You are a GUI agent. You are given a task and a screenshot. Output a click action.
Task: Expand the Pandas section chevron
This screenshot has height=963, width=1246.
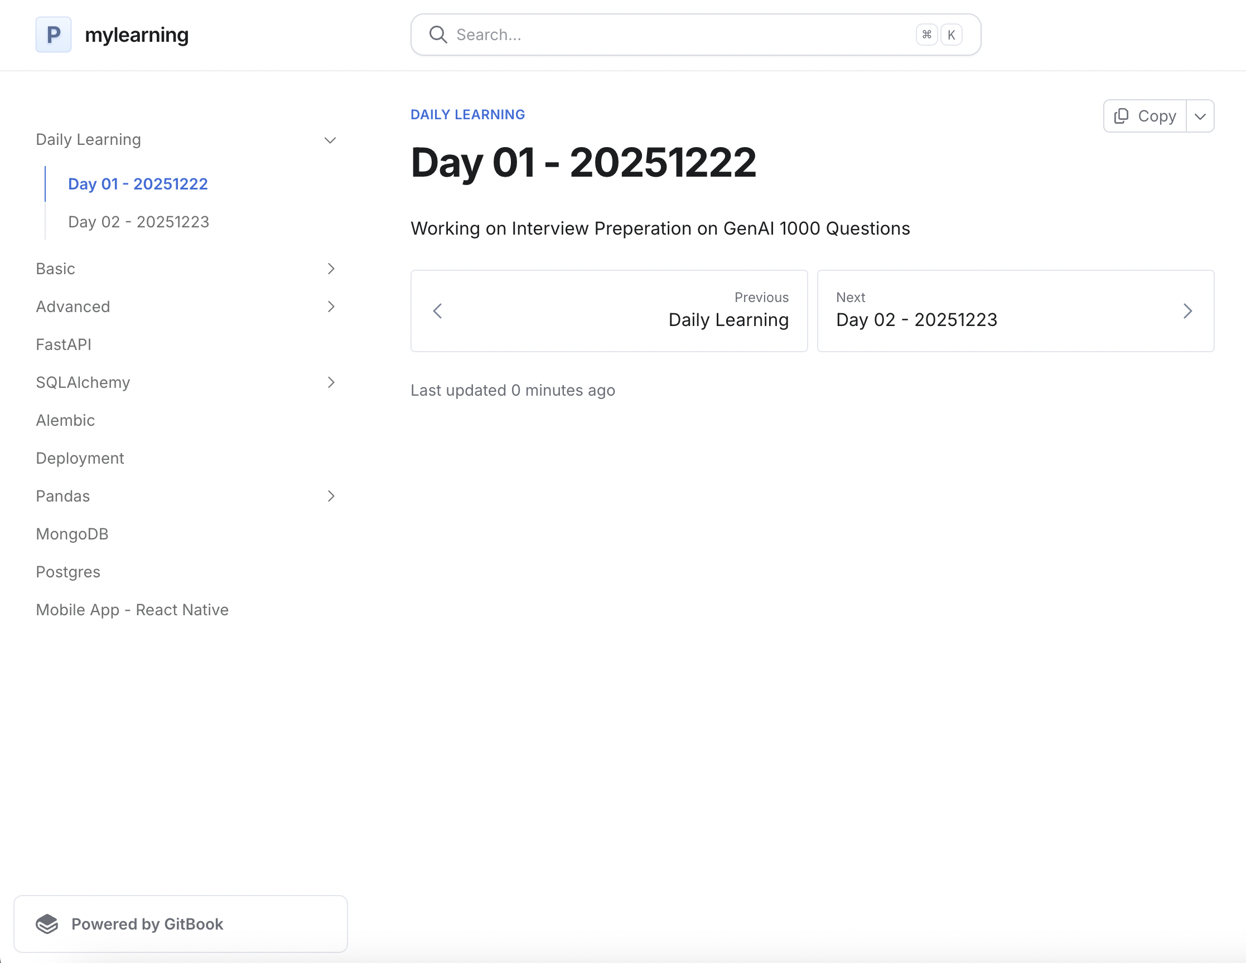pyautogui.click(x=331, y=496)
